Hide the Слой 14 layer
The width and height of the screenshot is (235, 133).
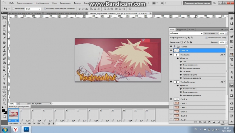[171, 99]
